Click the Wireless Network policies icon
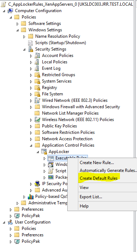Viewport: 137px width, 252px height. click(x=37, y=120)
